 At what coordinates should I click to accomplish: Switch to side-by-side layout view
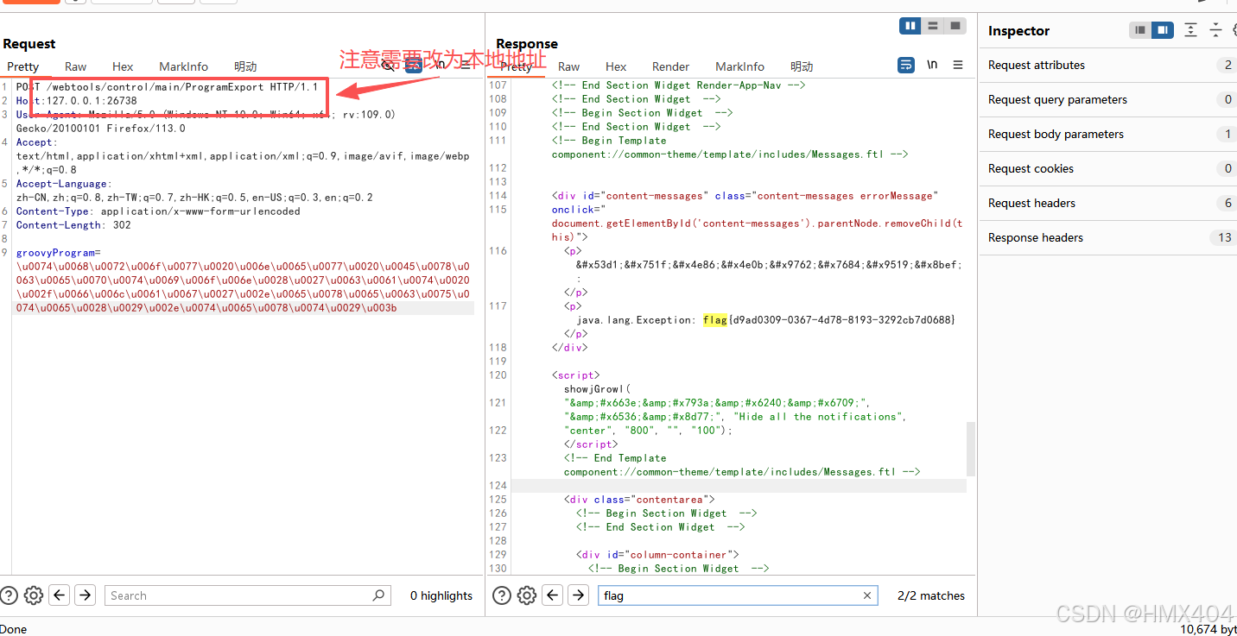pyautogui.click(x=910, y=26)
